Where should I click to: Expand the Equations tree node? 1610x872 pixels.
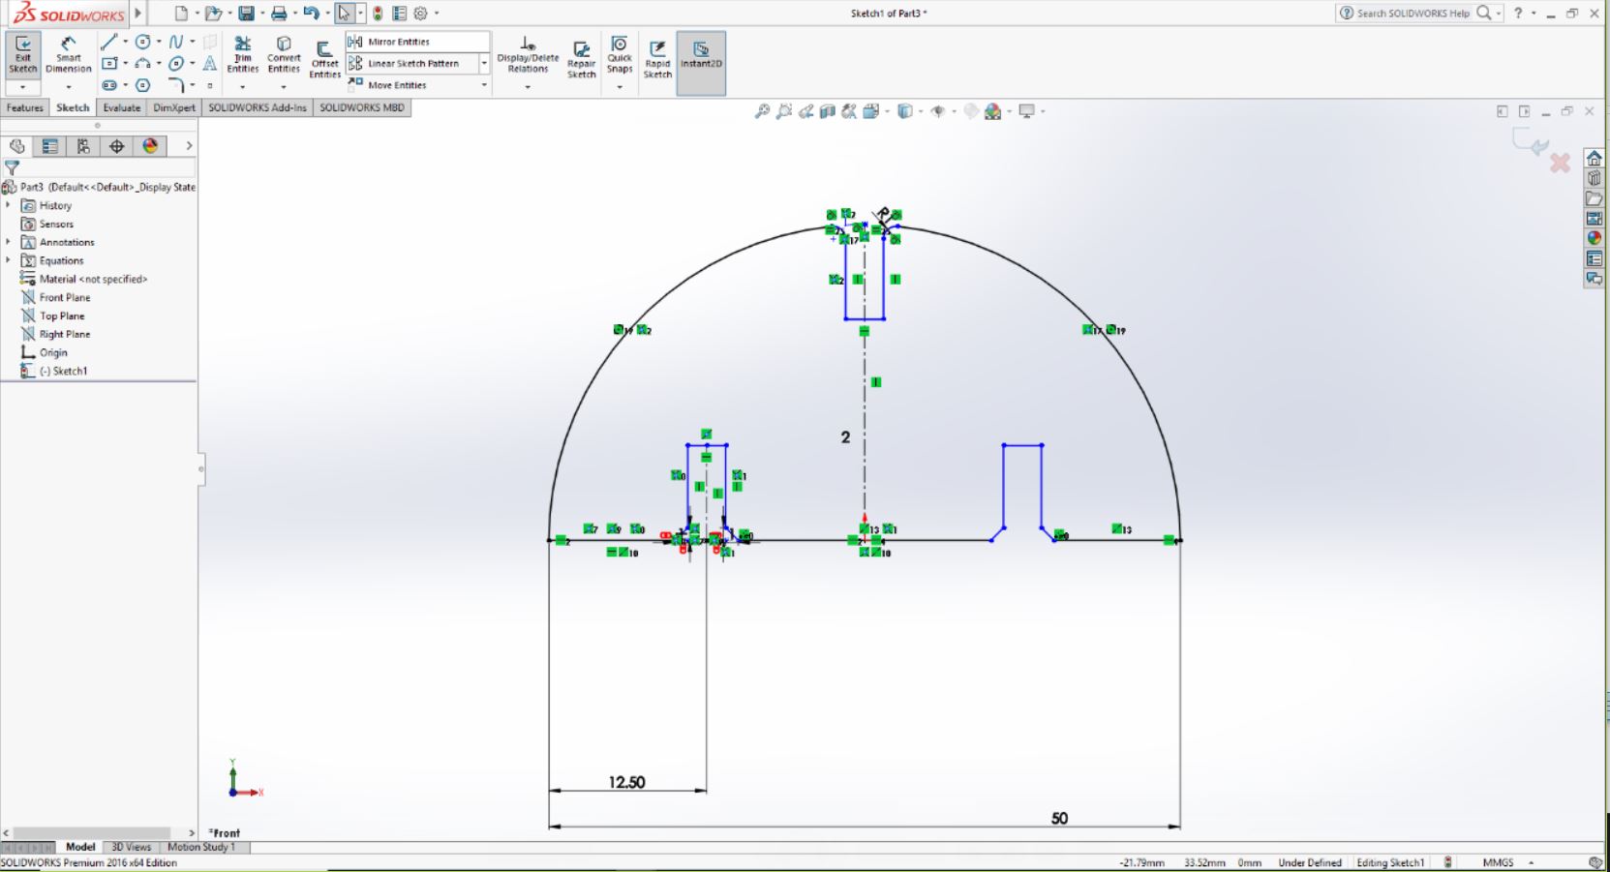(8, 260)
